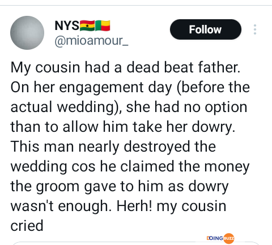Screen dimensions: 272x245
Task: Click the line starting "actual wedding), she had"
Action: click(x=129, y=108)
